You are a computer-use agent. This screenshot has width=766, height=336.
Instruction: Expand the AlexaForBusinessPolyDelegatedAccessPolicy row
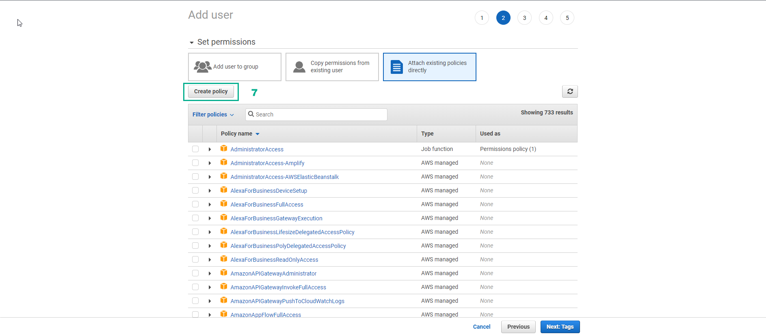(x=210, y=246)
